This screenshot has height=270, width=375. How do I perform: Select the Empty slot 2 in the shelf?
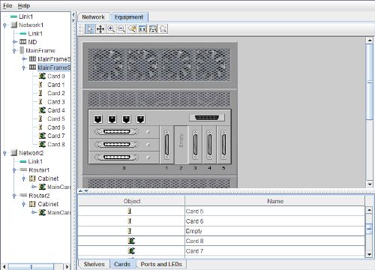[181, 145]
